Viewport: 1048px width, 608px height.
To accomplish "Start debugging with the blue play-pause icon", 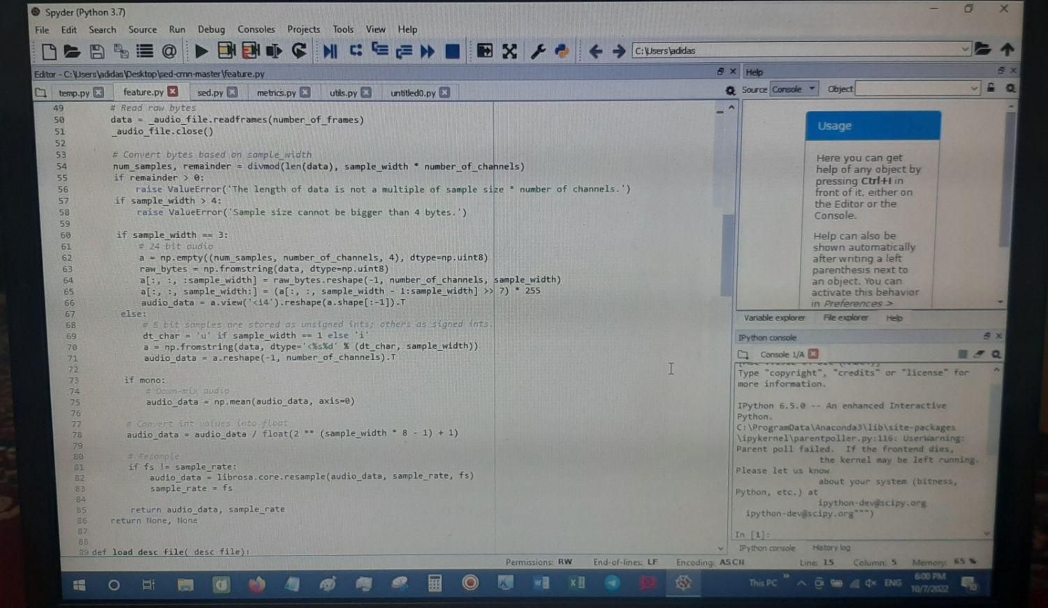I will coord(330,51).
